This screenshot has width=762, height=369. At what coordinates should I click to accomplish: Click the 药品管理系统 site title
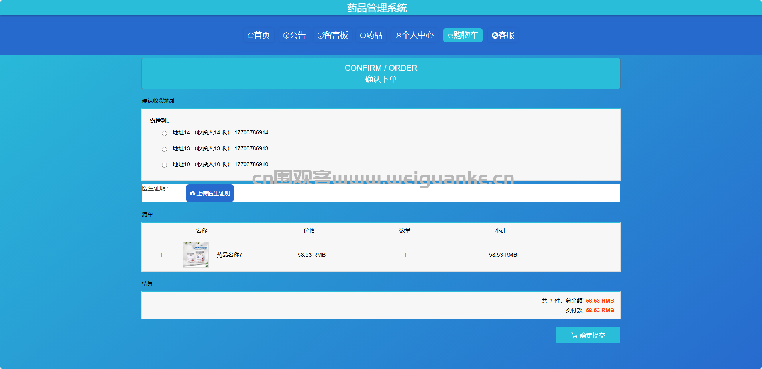coord(377,8)
